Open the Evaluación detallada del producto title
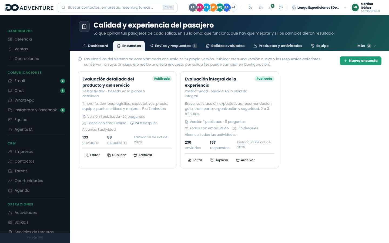 pyautogui.click(x=108, y=82)
